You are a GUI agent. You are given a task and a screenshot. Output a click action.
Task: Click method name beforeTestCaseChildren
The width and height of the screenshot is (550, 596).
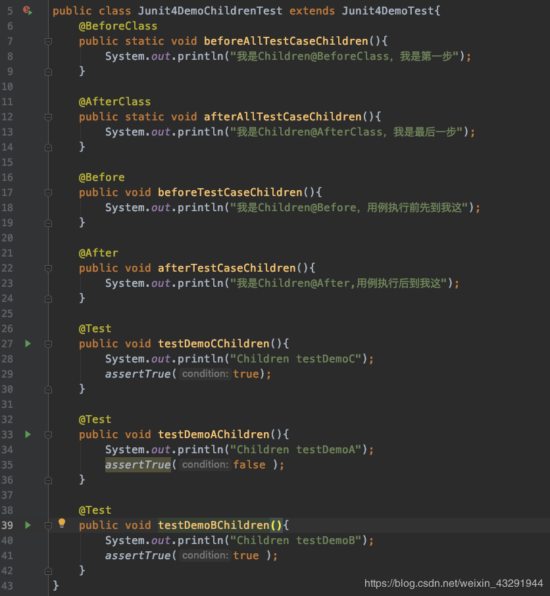coord(230,192)
